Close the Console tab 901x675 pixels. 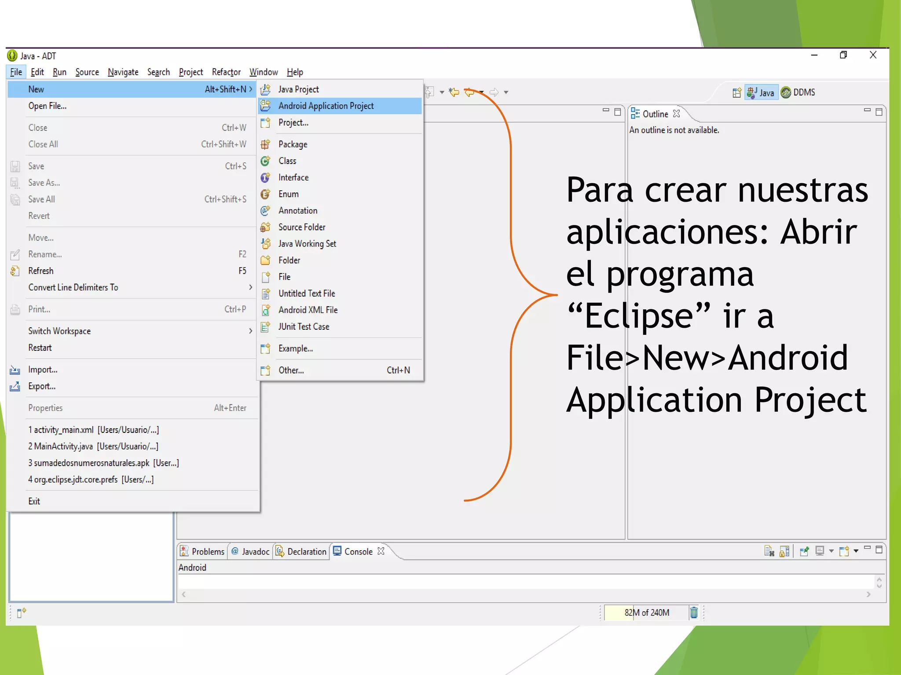[x=381, y=551]
